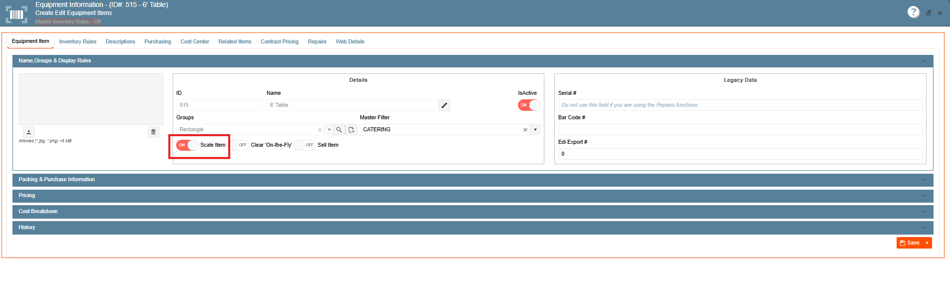Click the new group document icon

click(351, 129)
